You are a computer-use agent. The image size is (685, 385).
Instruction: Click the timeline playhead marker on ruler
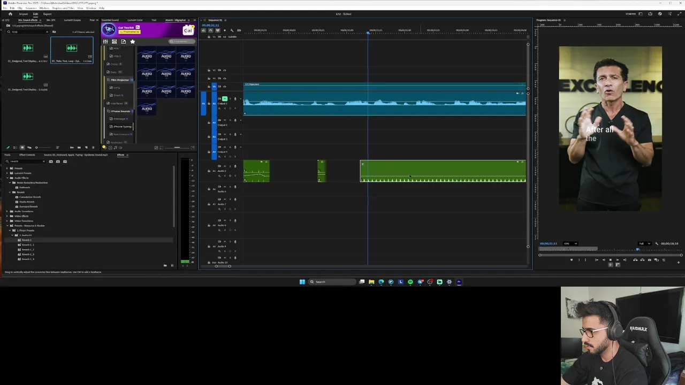368,33
